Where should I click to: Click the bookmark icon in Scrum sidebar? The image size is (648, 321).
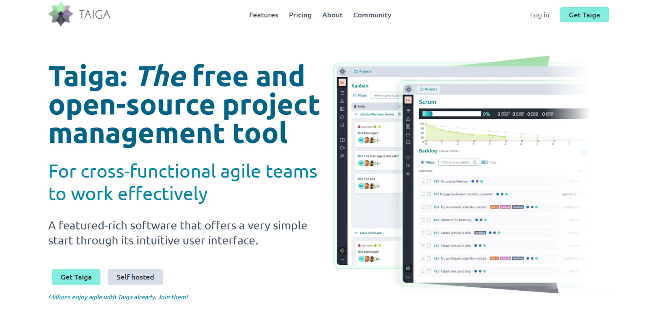(x=408, y=142)
